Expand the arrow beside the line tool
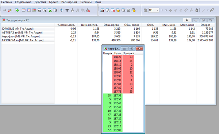Image resolution: width=219 pixels, height=134 pixels. tap(208, 10)
